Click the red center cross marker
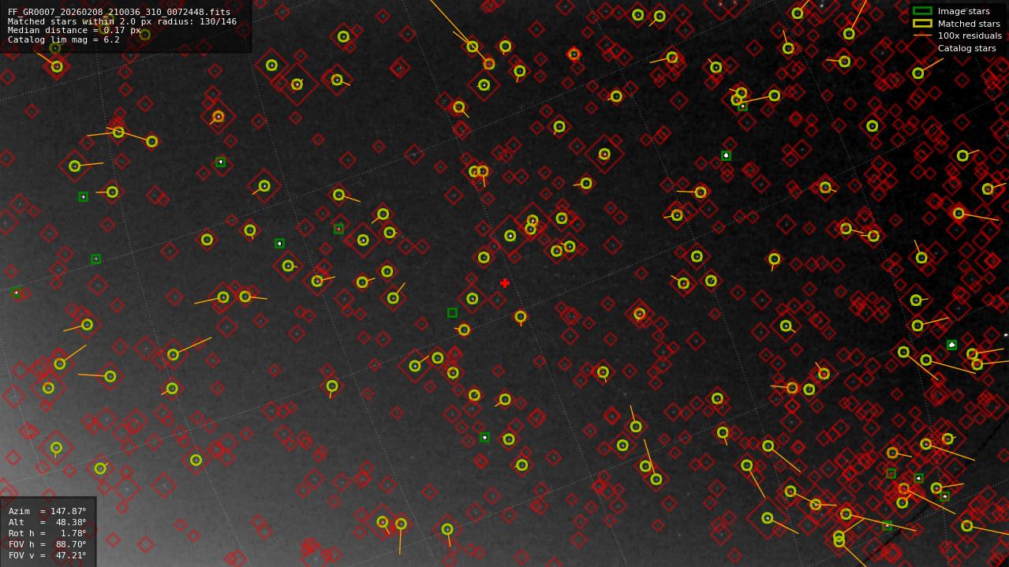The width and height of the screenshot is (1009, 567). click(x=505, y=283)
